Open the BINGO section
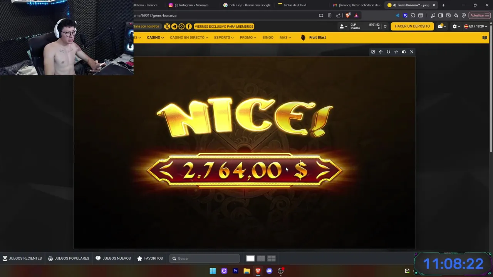The image size is (493, 277). coord(268,38)
